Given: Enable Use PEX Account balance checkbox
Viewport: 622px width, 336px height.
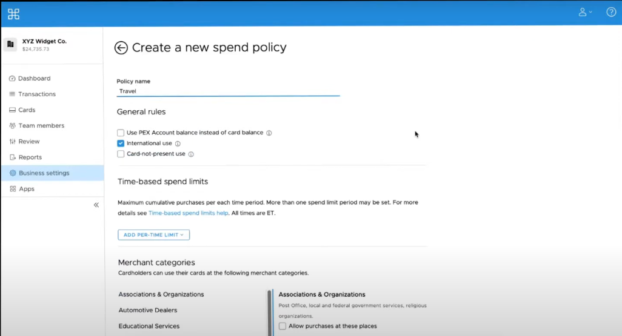Looking at the screenshot, I should point(121,133).
